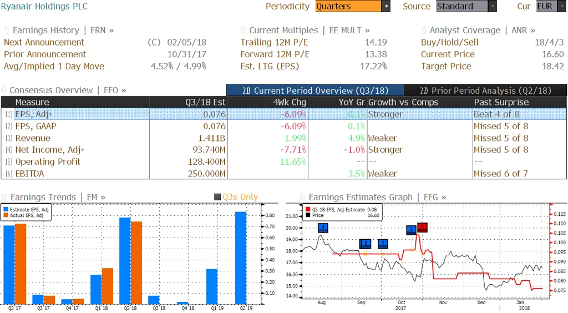This screenshot has height=313, width=568.
Task: Click Missed 6 of 7 surprise cell
Action: 501,174
